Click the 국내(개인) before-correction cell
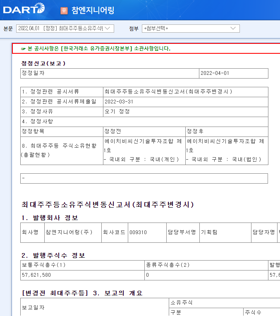Screen dimensions: 280x316 [x=144, y=151]
